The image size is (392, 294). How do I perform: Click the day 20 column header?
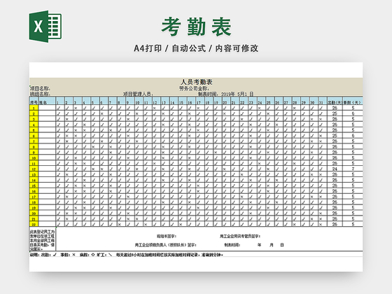226,101
